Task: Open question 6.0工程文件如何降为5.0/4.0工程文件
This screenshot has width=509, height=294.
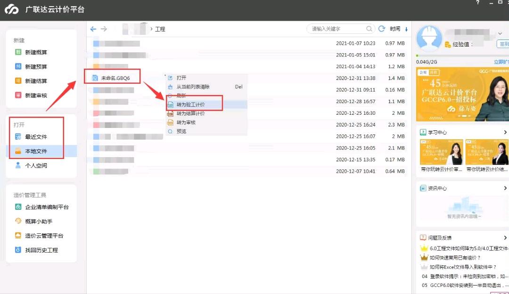Action: point(469,248)
